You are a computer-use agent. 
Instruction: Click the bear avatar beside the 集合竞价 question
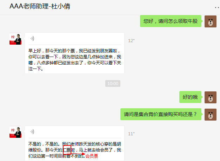click(211, 115)
